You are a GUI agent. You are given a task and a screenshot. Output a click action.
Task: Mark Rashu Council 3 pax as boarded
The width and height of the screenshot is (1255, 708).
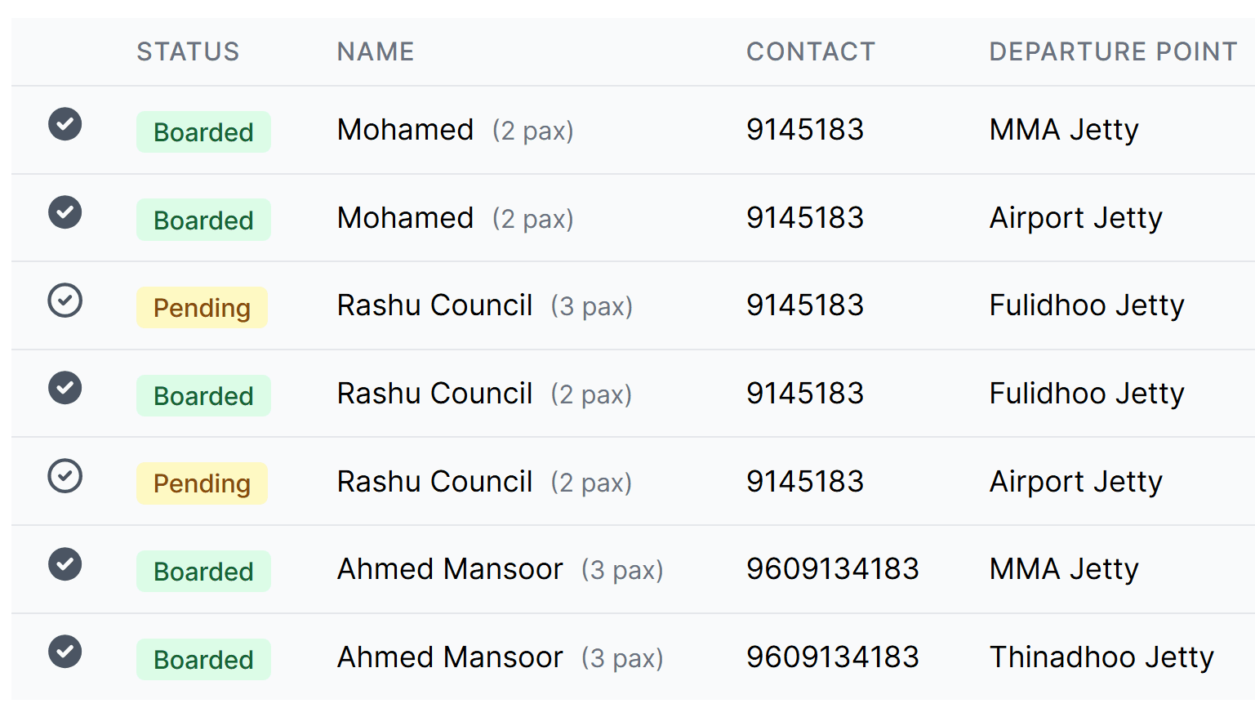click(65, 301)
